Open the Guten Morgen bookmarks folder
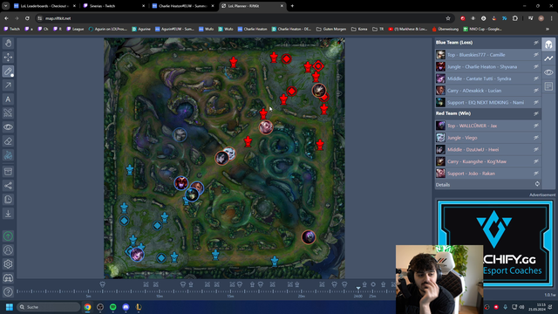 coord(331,29)
